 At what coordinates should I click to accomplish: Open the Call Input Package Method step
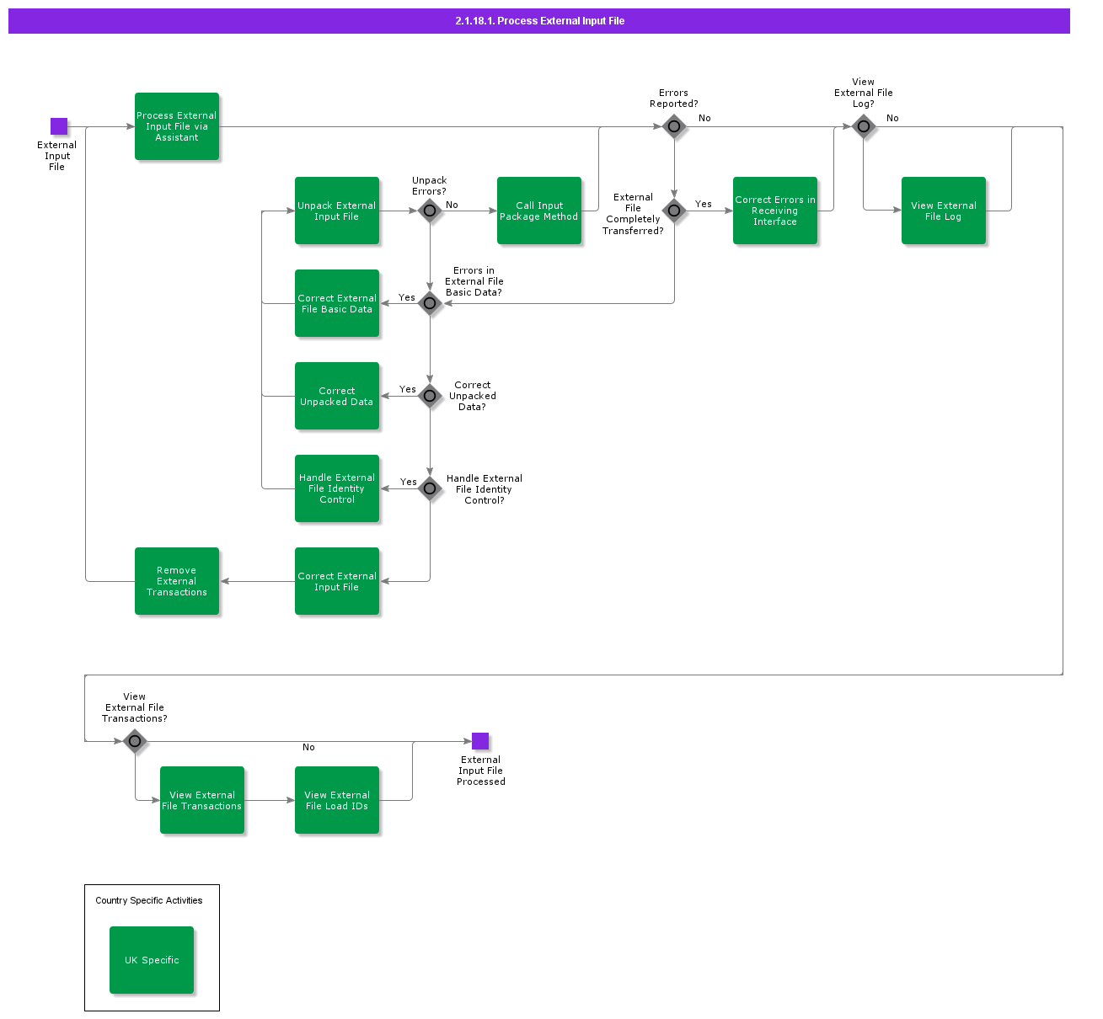[538, 211]
